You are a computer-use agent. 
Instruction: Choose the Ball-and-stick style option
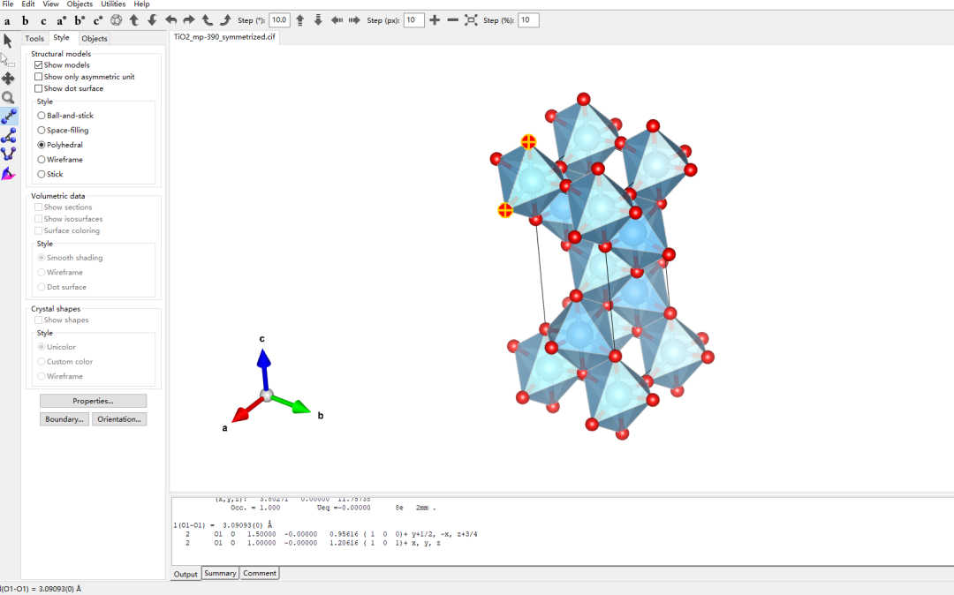[x=42, y=116]
